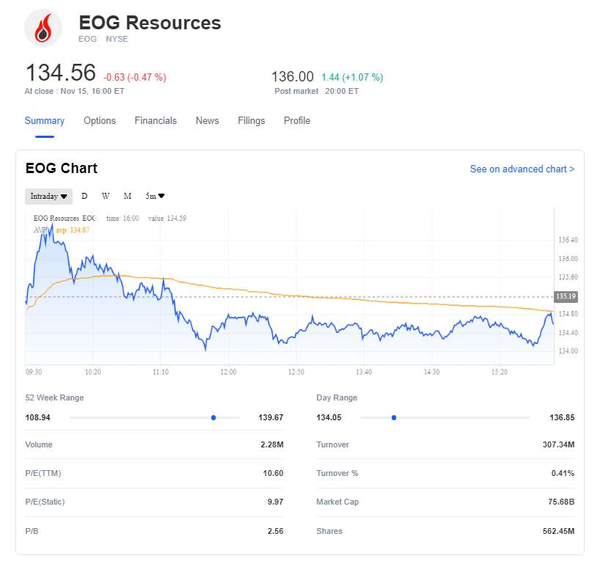Click the post market price 136.00
Viewport: 592px width, 564px height.
[x=293, y=77]
